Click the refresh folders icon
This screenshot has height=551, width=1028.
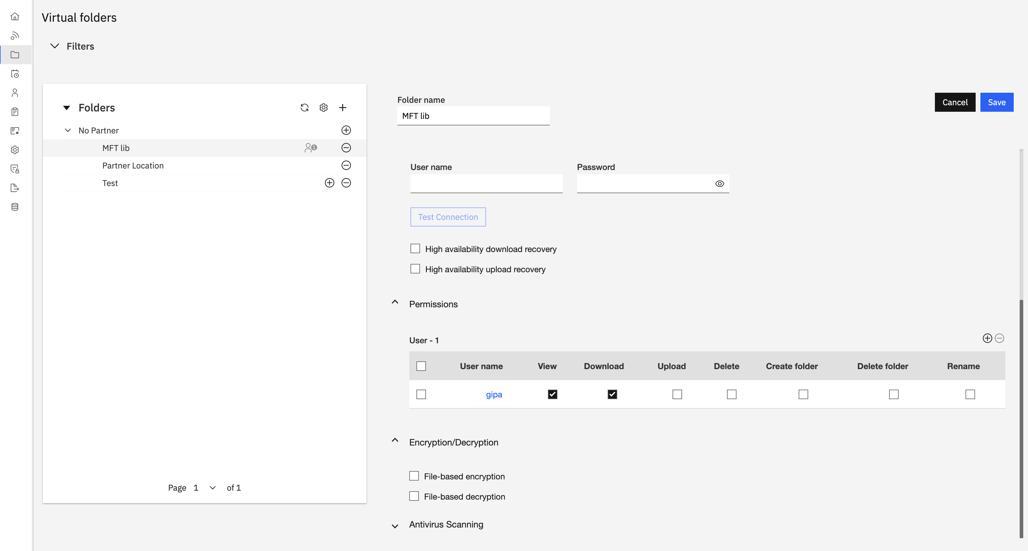point(305,108)
